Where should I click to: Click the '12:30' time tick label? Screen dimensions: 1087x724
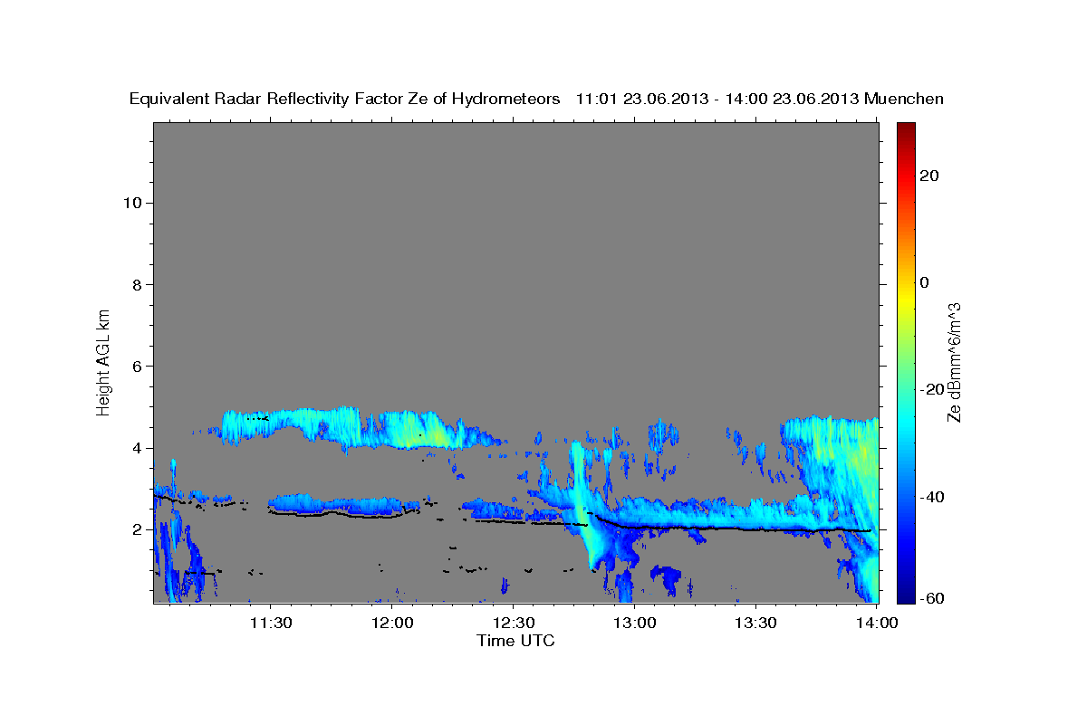click(513, 624)
